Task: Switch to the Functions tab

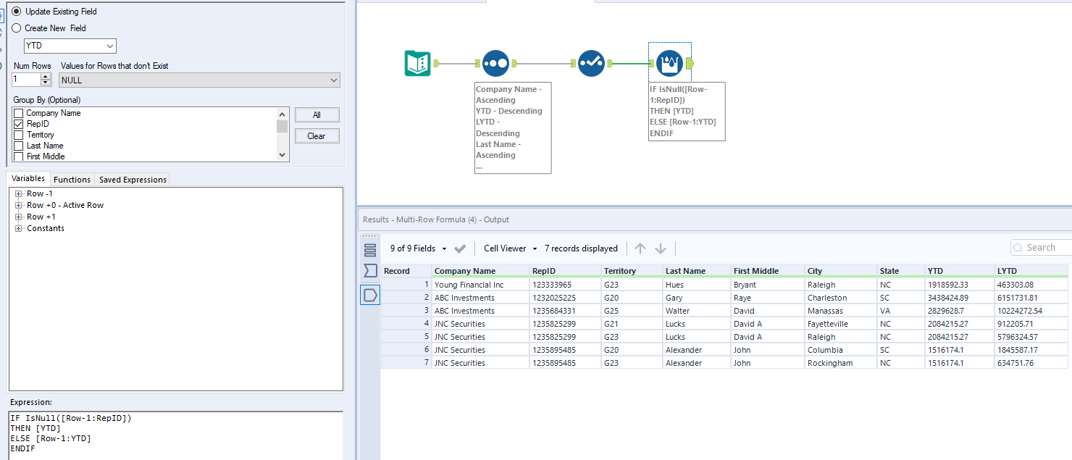Action: coord(72,180)
